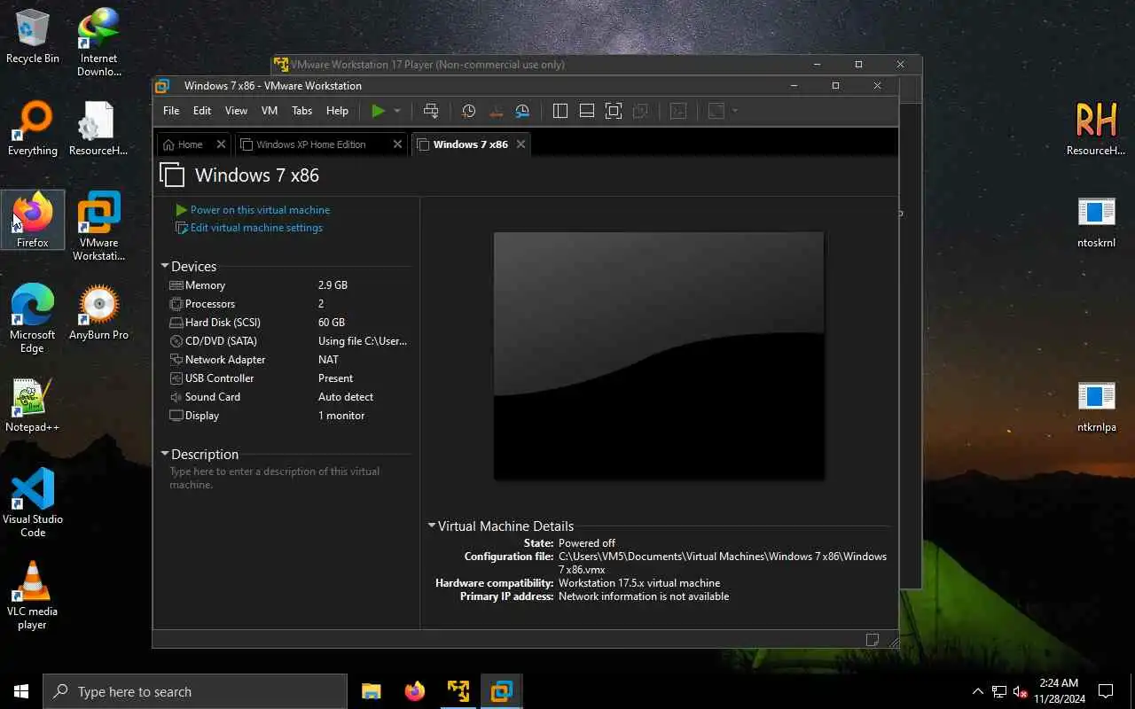This screenshot has width=1135, height=709.
Task: Click the NAT network adapter value
Action: point(328,360)
